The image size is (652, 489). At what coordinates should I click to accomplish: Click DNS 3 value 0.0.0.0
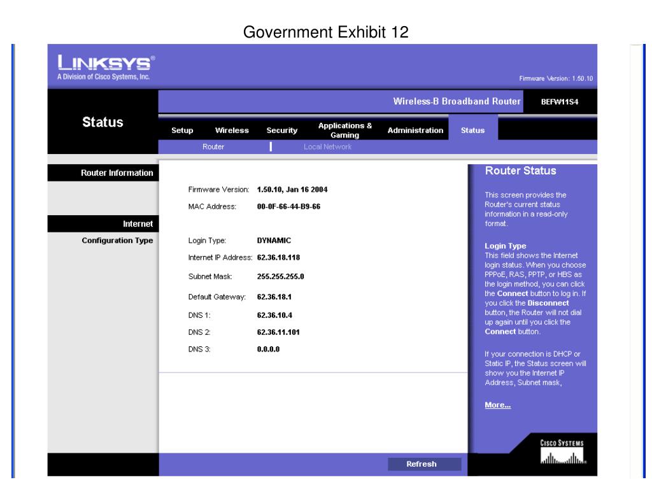(268, 350)
